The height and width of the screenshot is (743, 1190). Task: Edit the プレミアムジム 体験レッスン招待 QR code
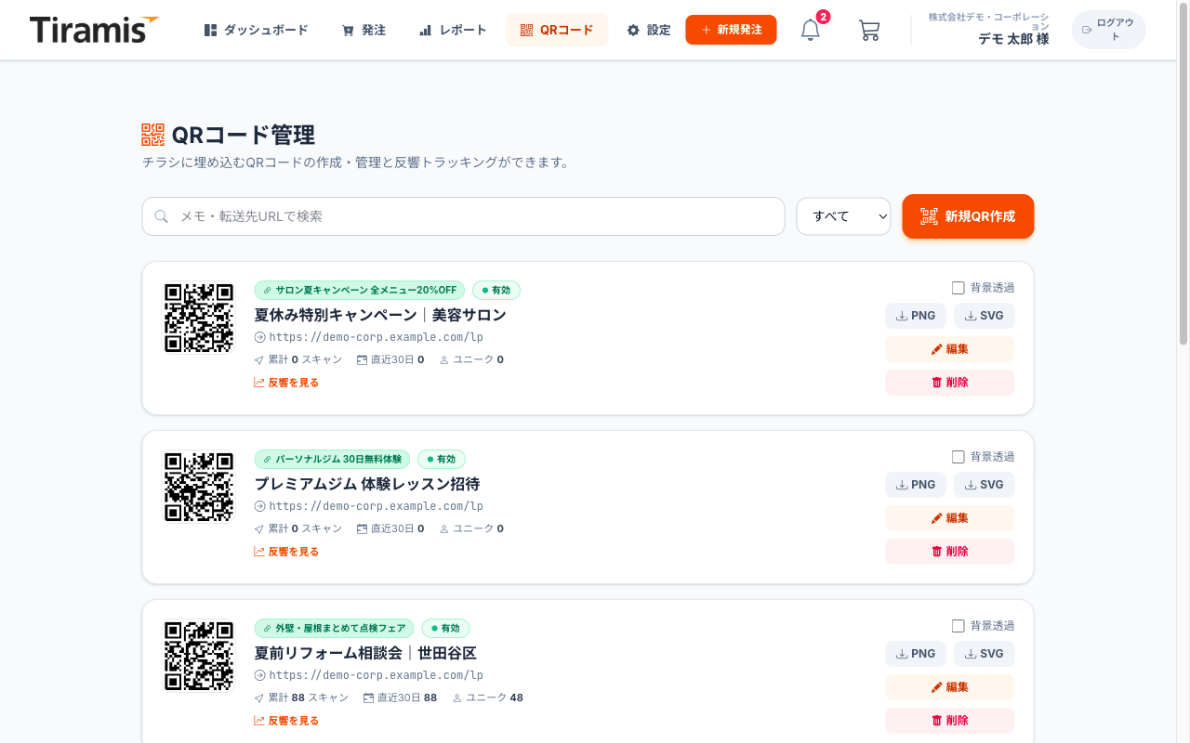(x=950, y=518)
